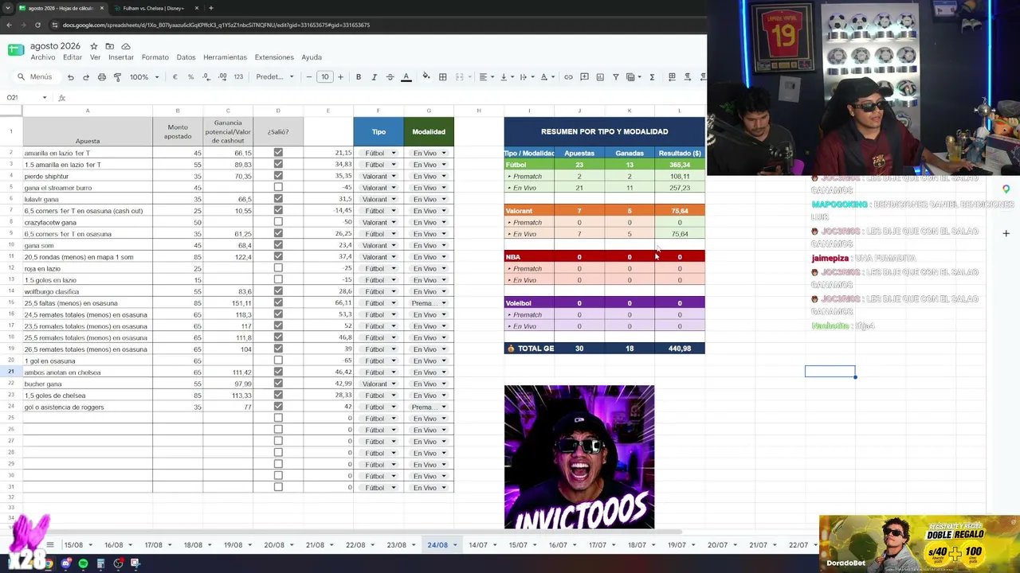Image resolution: width=1020 pixels, height=573 pixels.
Task: Switch to the 23/08 sheet tab
Action: 396,545
